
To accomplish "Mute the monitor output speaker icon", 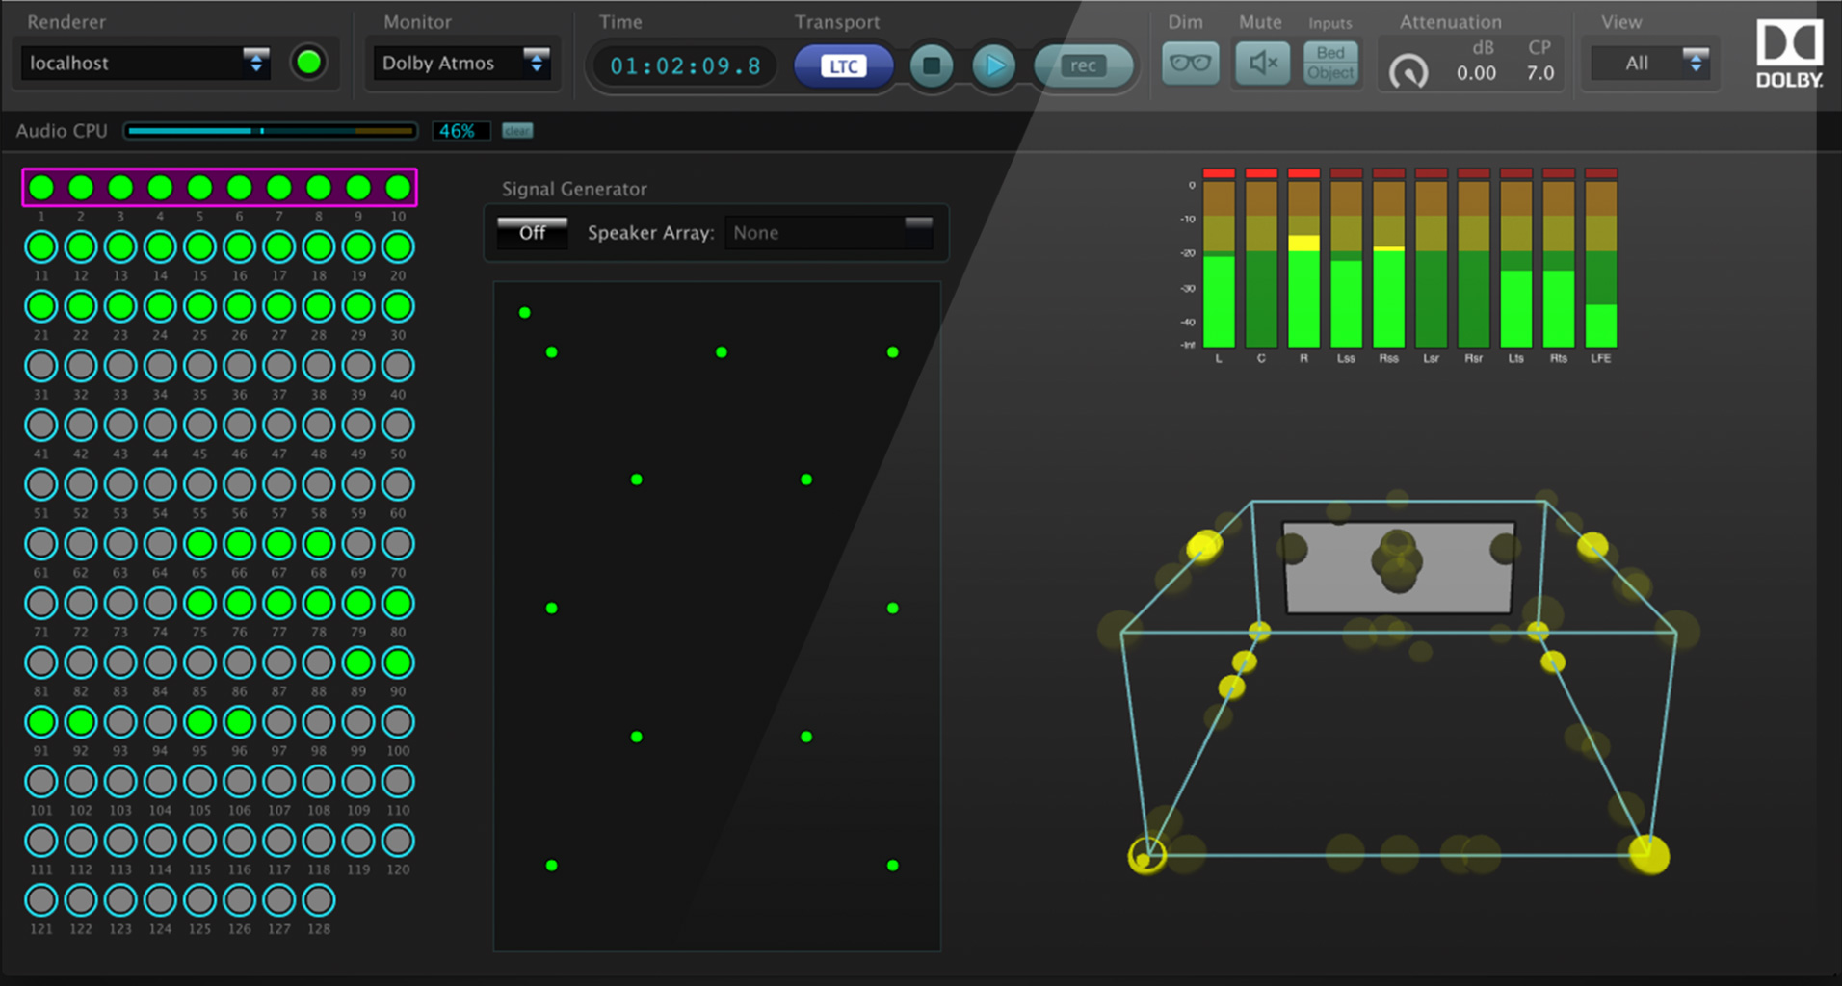I will [1261, 63].
